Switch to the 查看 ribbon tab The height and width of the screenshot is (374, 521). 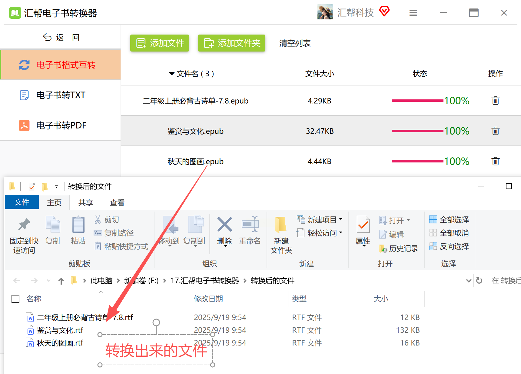(x=117, y=202)
